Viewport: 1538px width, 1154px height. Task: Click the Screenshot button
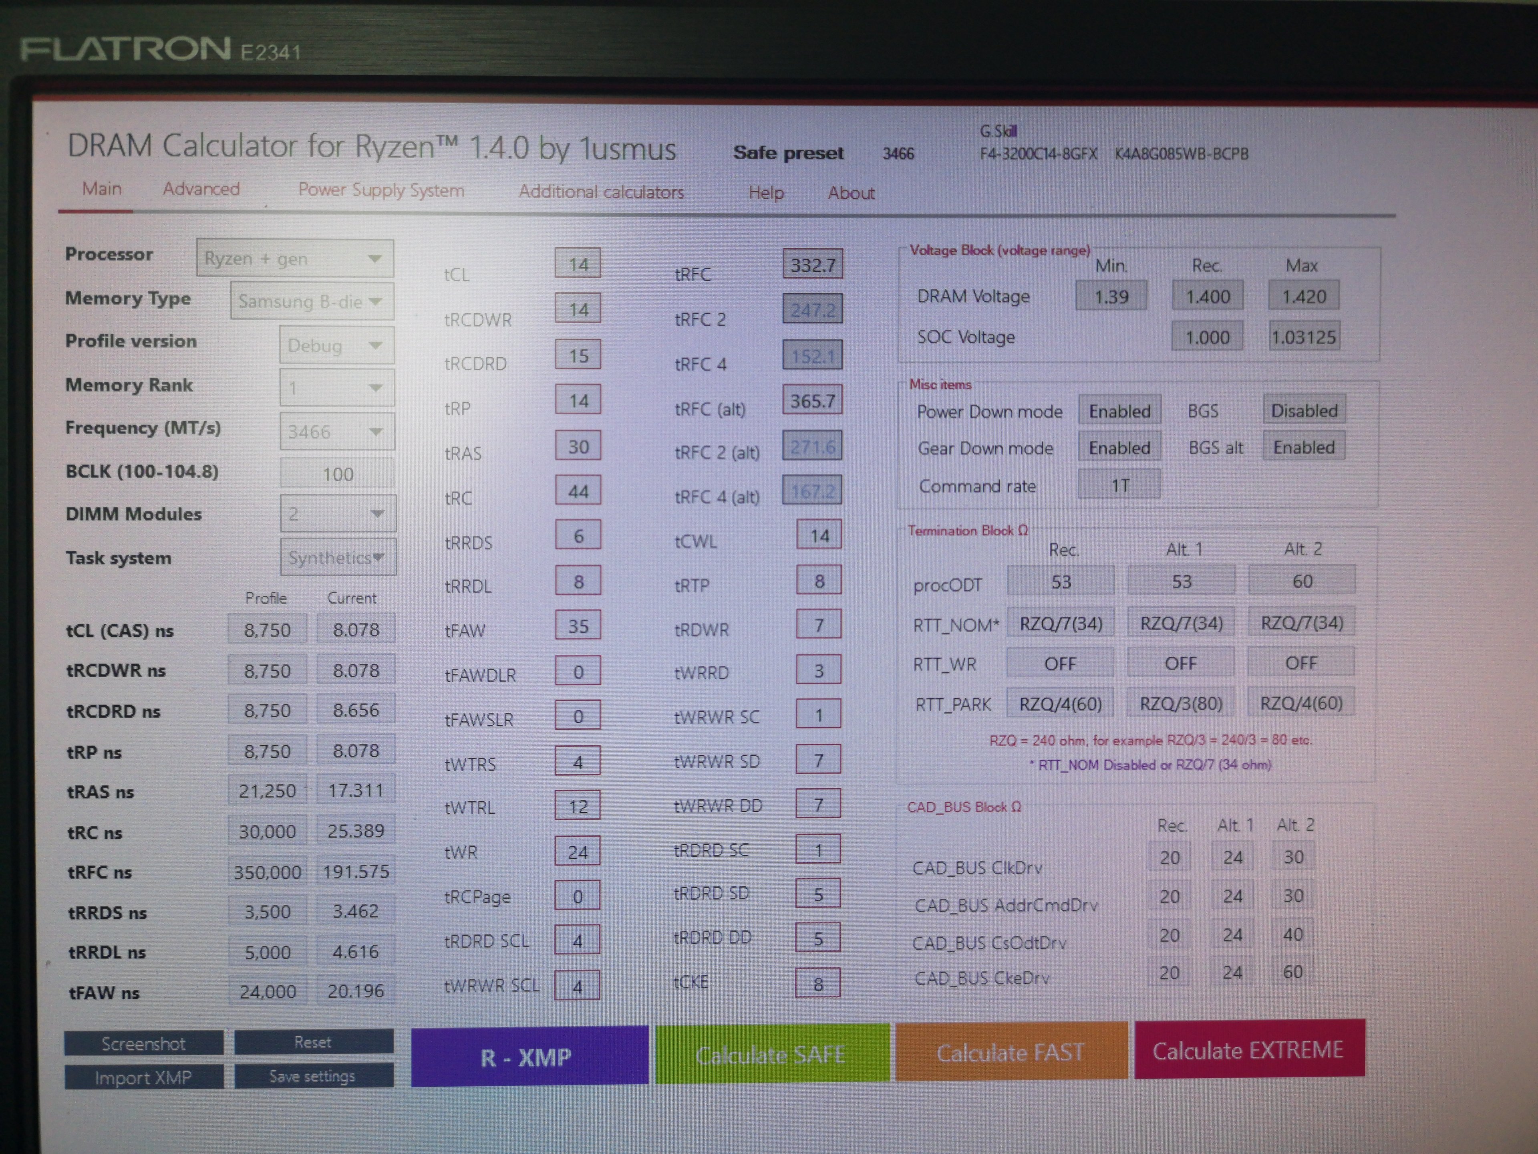(143, 1043)
